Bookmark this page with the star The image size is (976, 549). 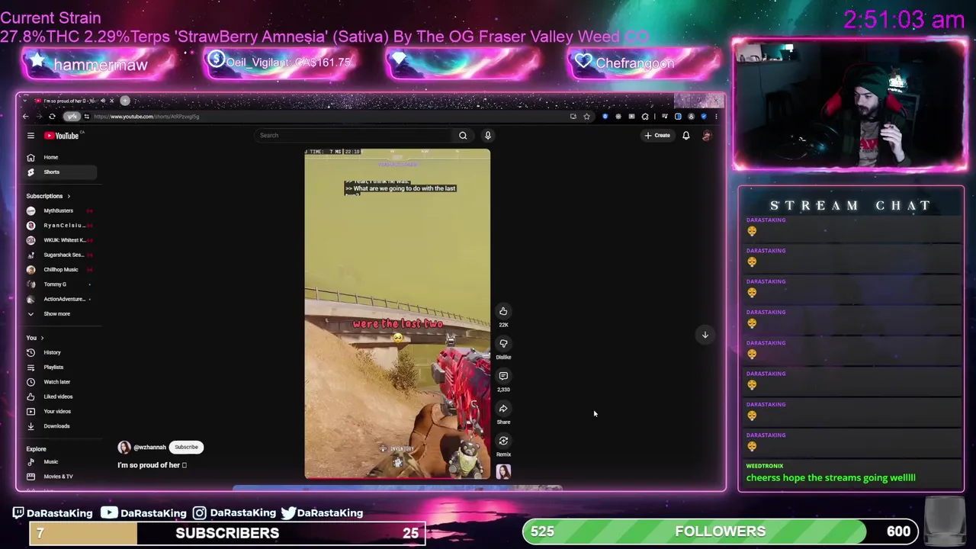click(586, 117)
